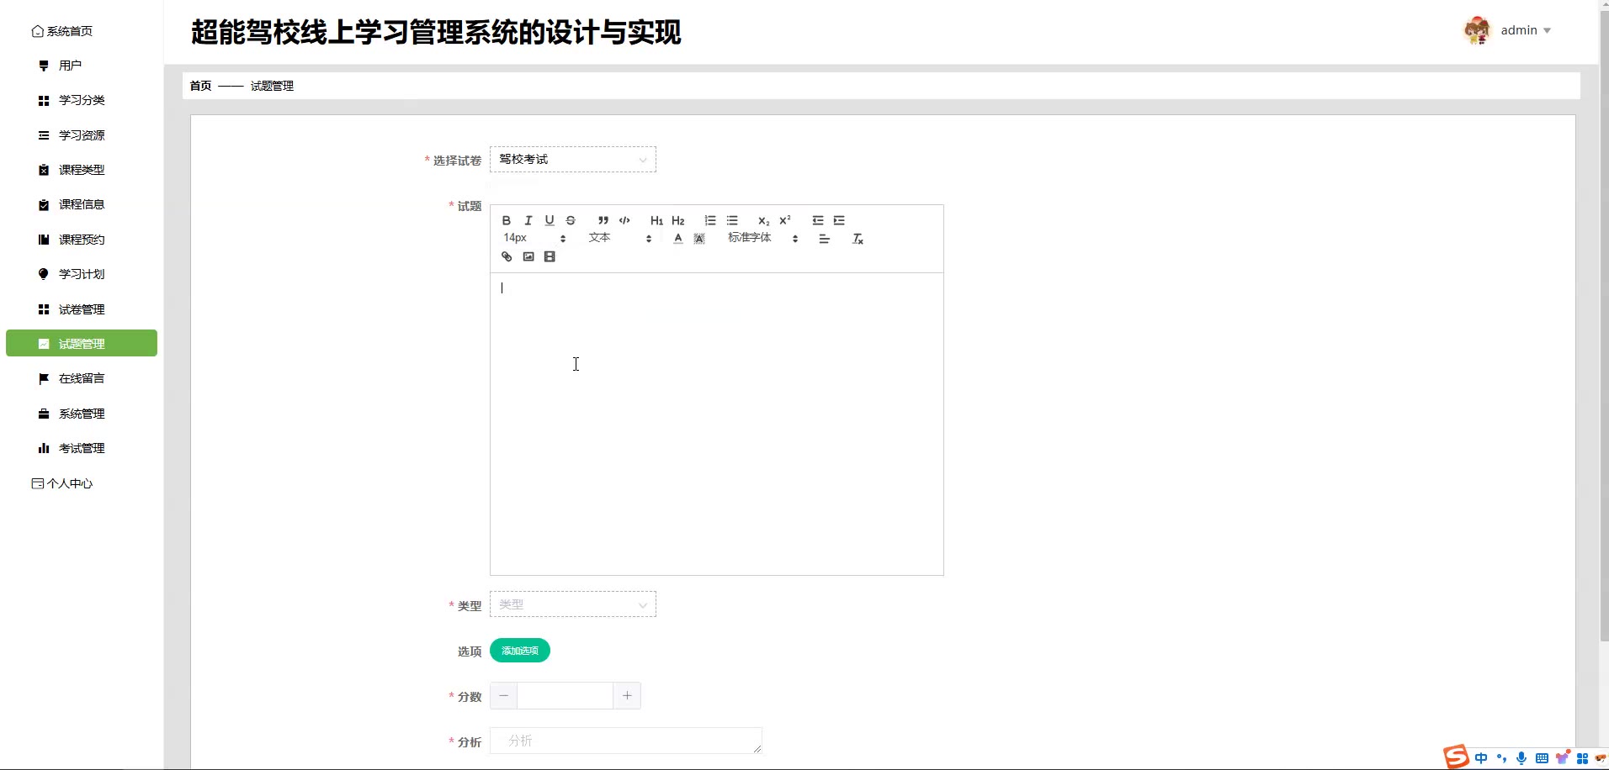Screen dimensions: 1609x770
Task: Open the 类型 question type dropdown
Action: [573, 604]
